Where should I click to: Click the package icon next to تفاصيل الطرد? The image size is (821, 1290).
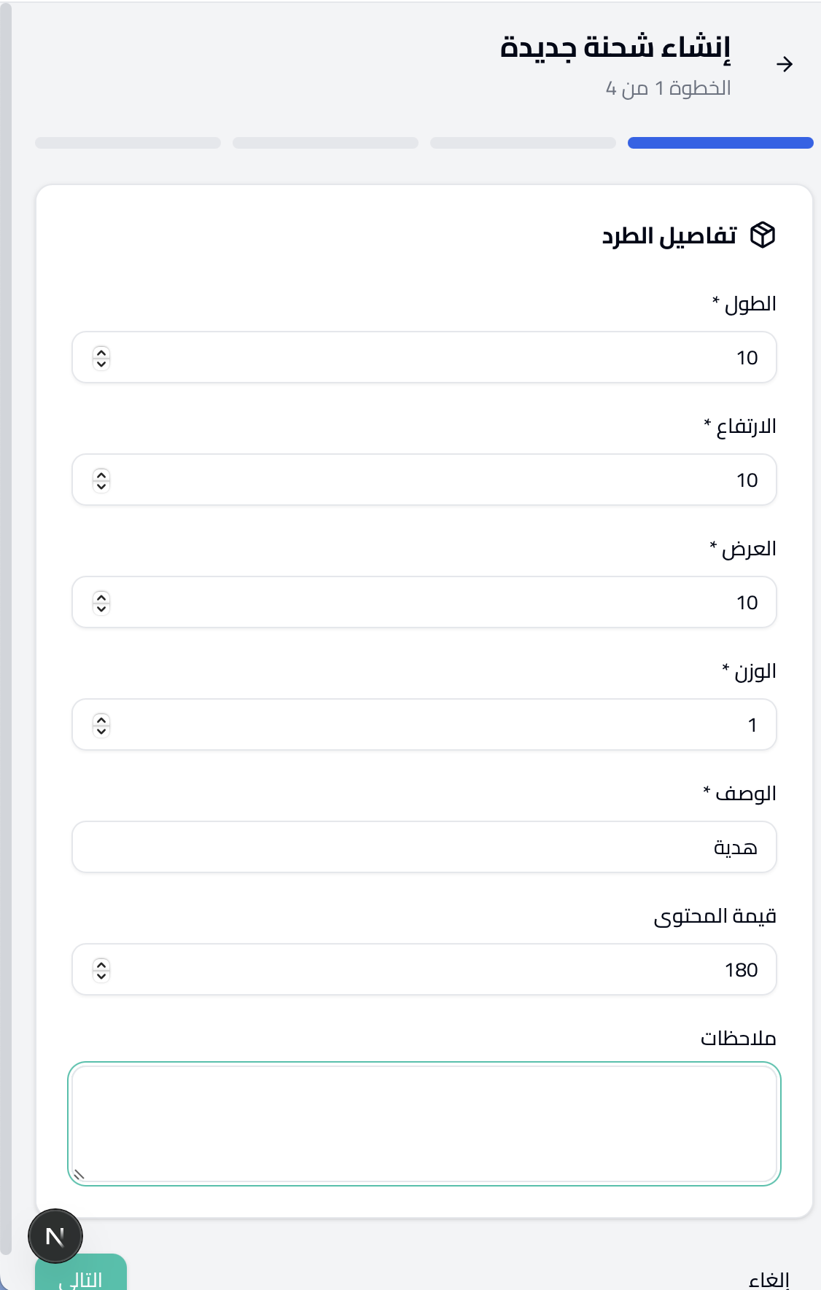[x=762, y=235]
